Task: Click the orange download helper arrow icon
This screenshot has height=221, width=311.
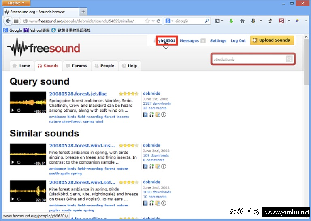Action: [253, 21]
